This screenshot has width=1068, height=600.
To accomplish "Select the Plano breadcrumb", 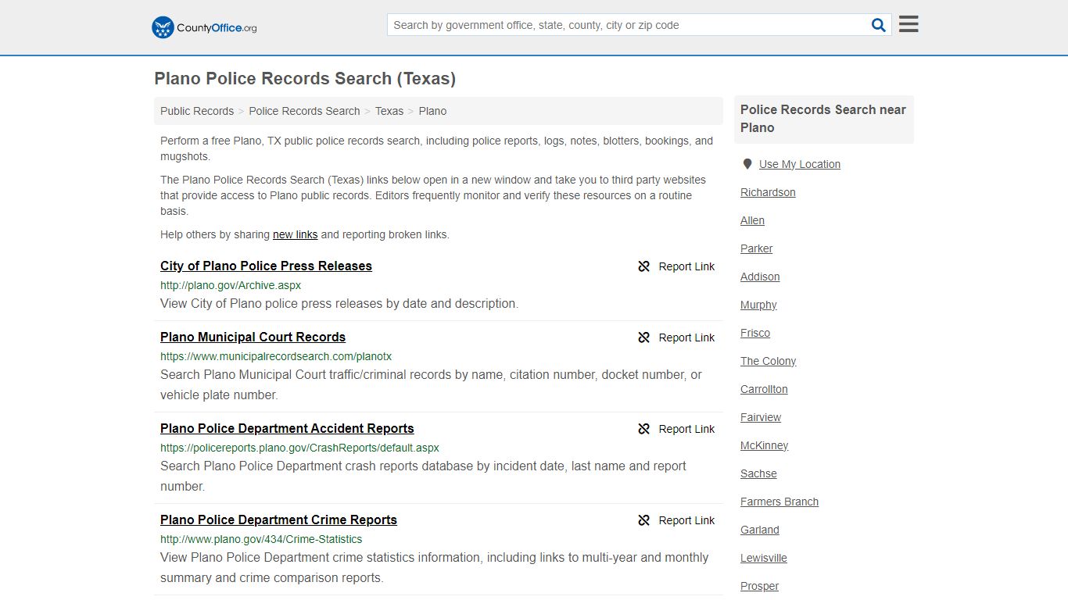I will click(x=432, y=111).
